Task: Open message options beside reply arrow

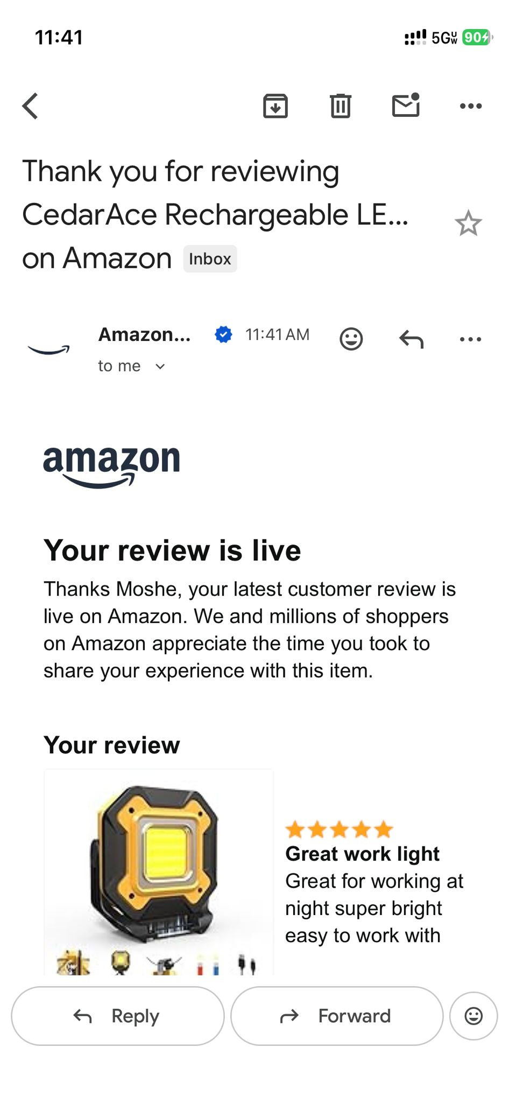Action: point(471,339)
